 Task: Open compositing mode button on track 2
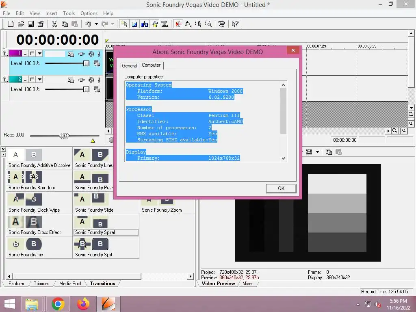[97, 89]
